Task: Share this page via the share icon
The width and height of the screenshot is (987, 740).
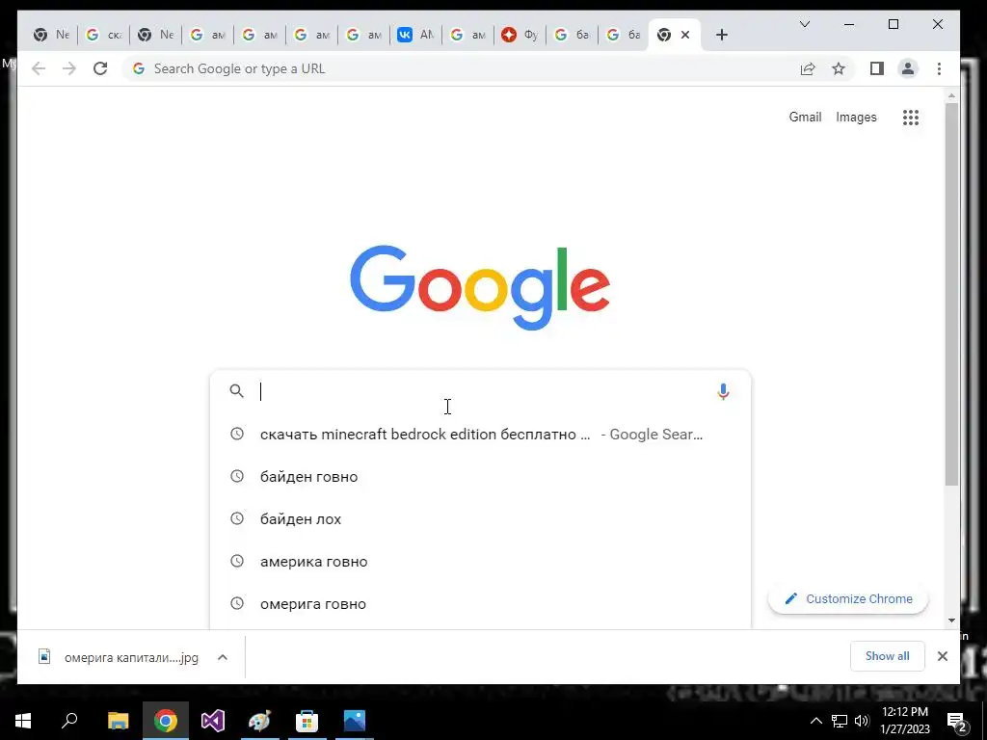Action: click(x=808, y=68)
